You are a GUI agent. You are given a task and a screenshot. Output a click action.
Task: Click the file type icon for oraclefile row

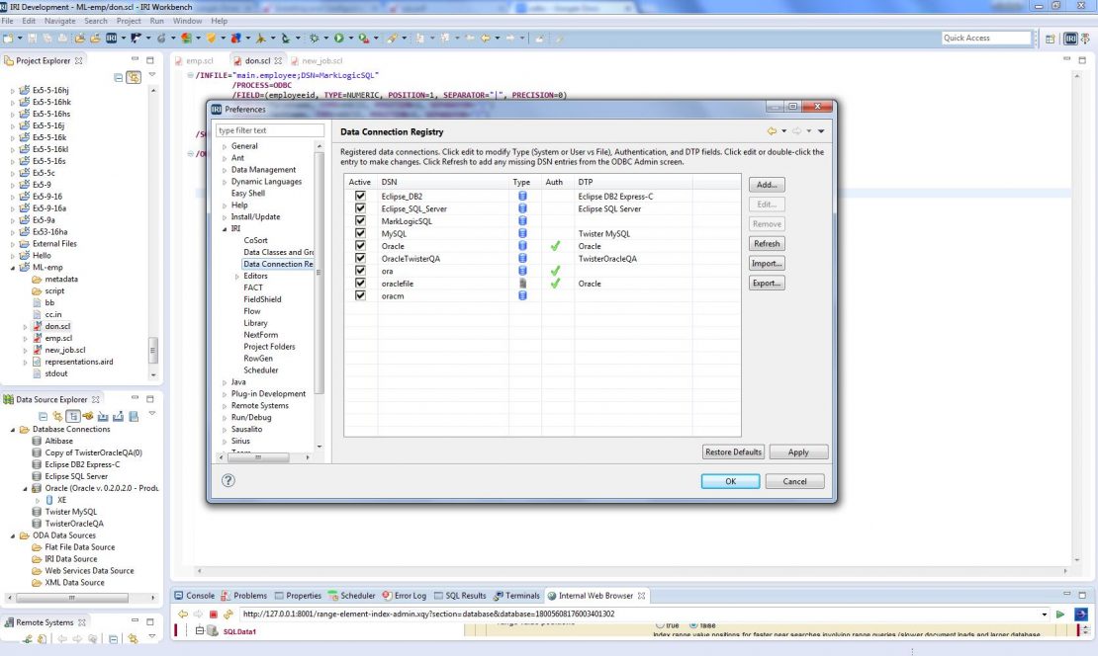(522, 284)
